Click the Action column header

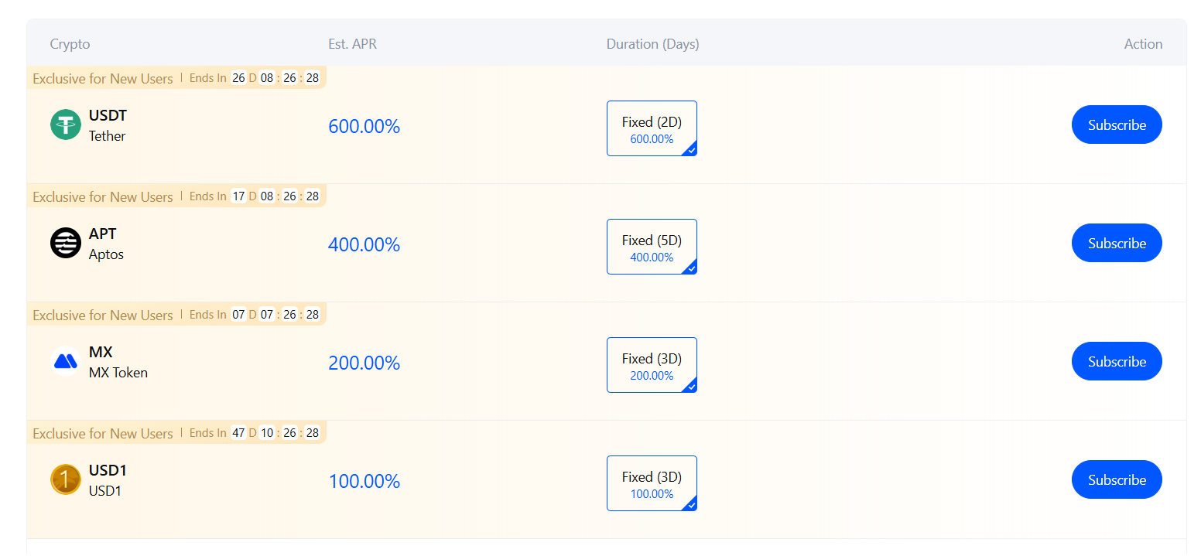pos(1144,44)
